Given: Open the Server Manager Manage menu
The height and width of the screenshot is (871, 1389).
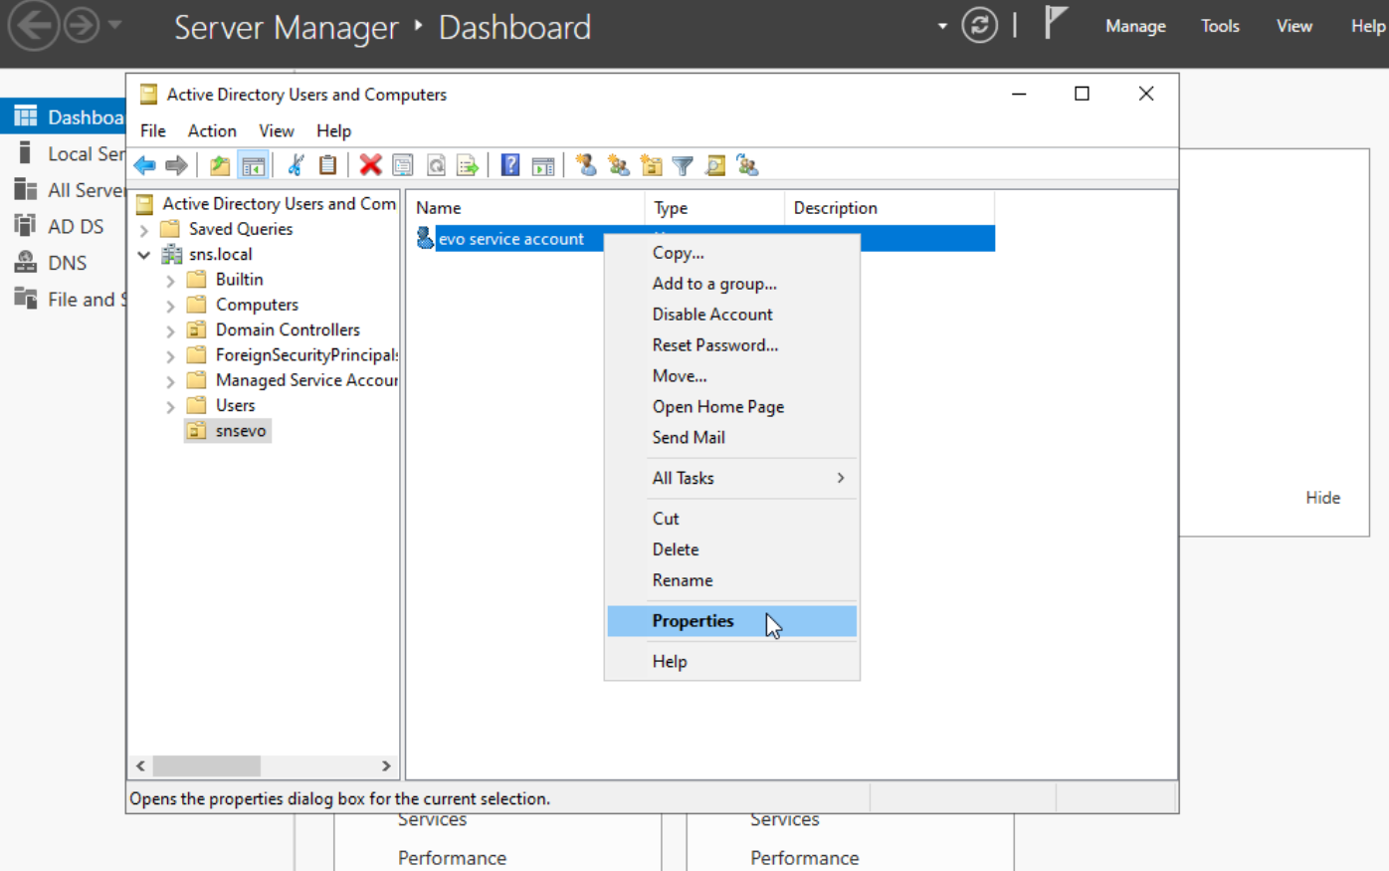Looking at the screenshot, I should coord(1135,26).
